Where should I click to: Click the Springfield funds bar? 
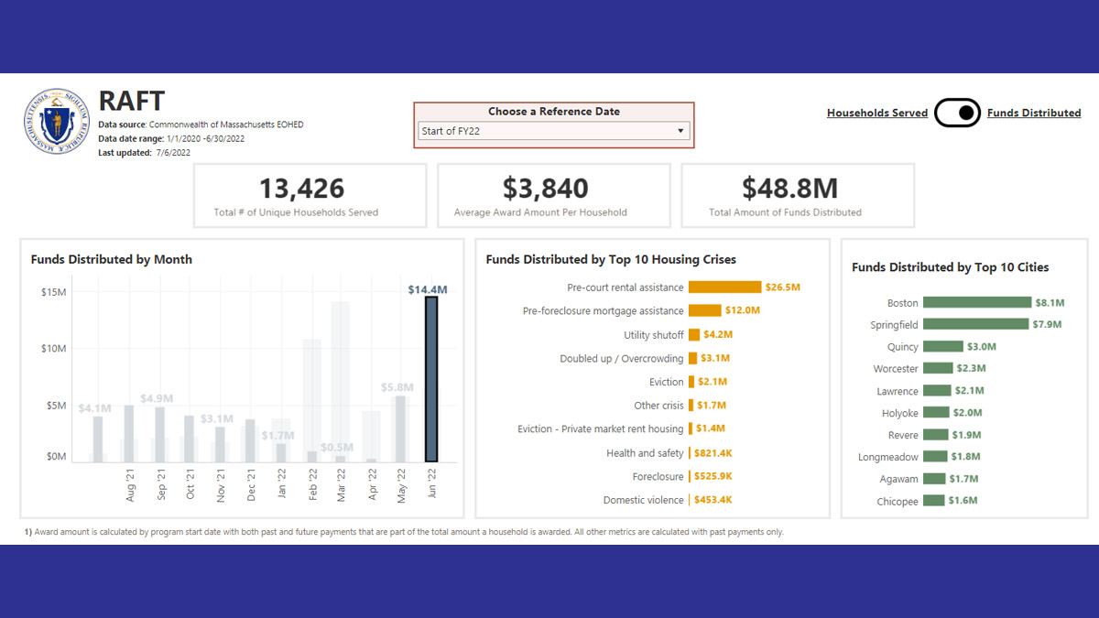pyautogui.click(x=975, y=324)
